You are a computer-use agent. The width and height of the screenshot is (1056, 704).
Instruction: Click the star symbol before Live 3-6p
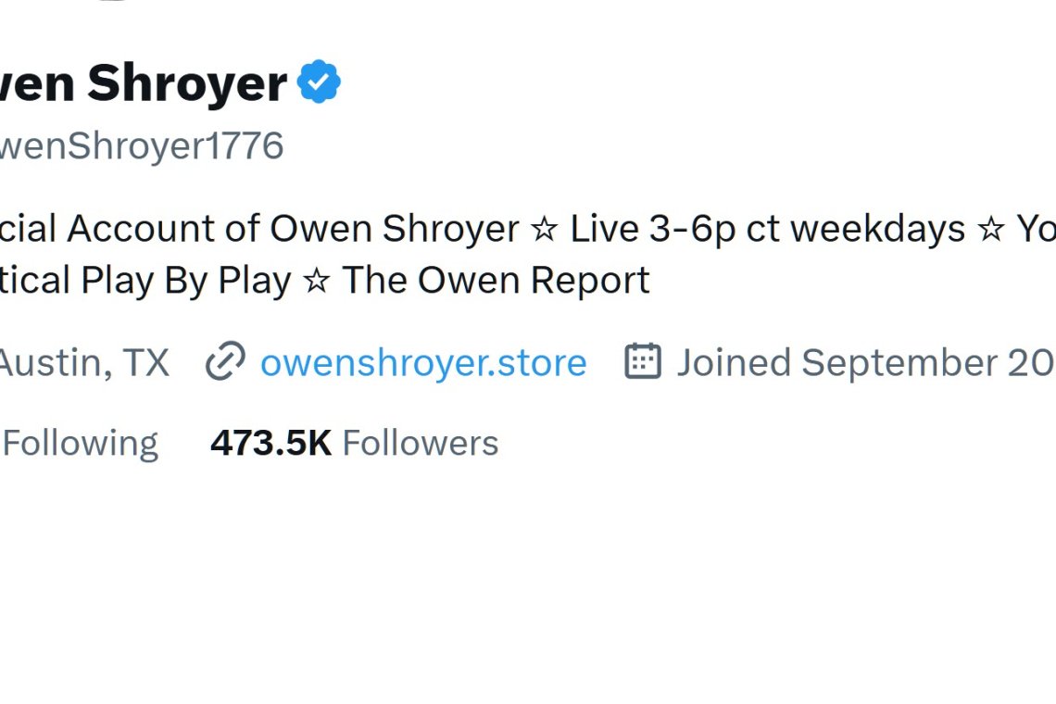click(544, 229)
